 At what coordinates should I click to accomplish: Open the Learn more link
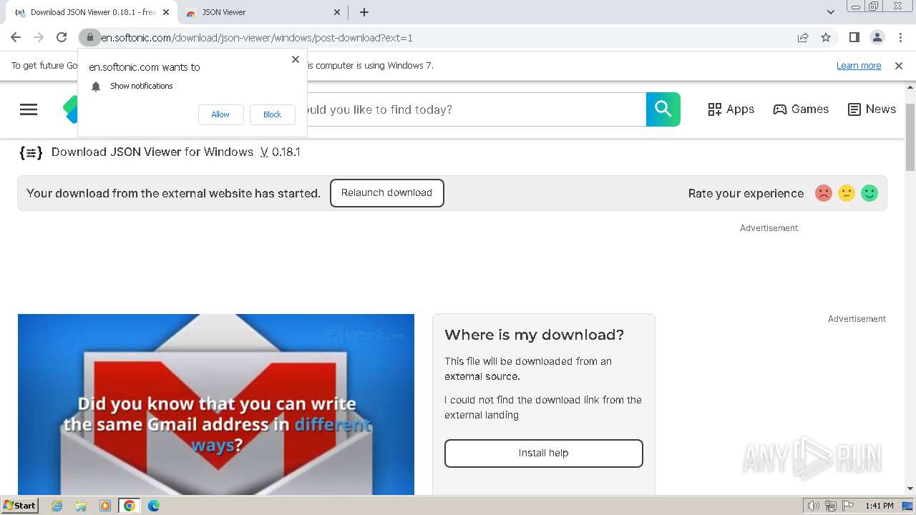[x=859, y=66]
